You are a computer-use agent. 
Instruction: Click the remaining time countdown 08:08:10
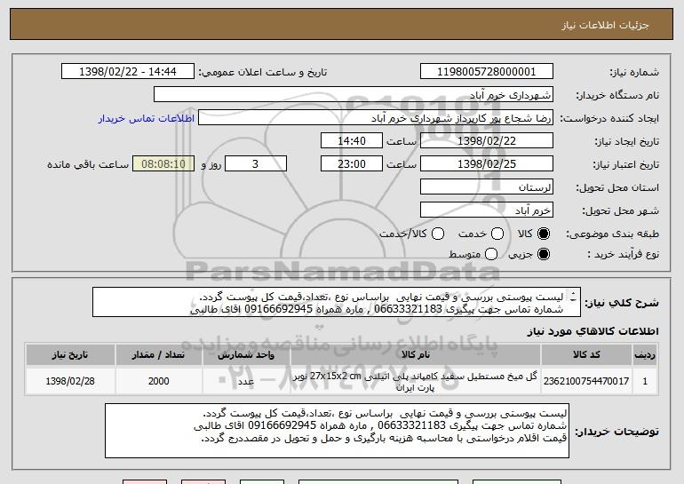[163, 164]
